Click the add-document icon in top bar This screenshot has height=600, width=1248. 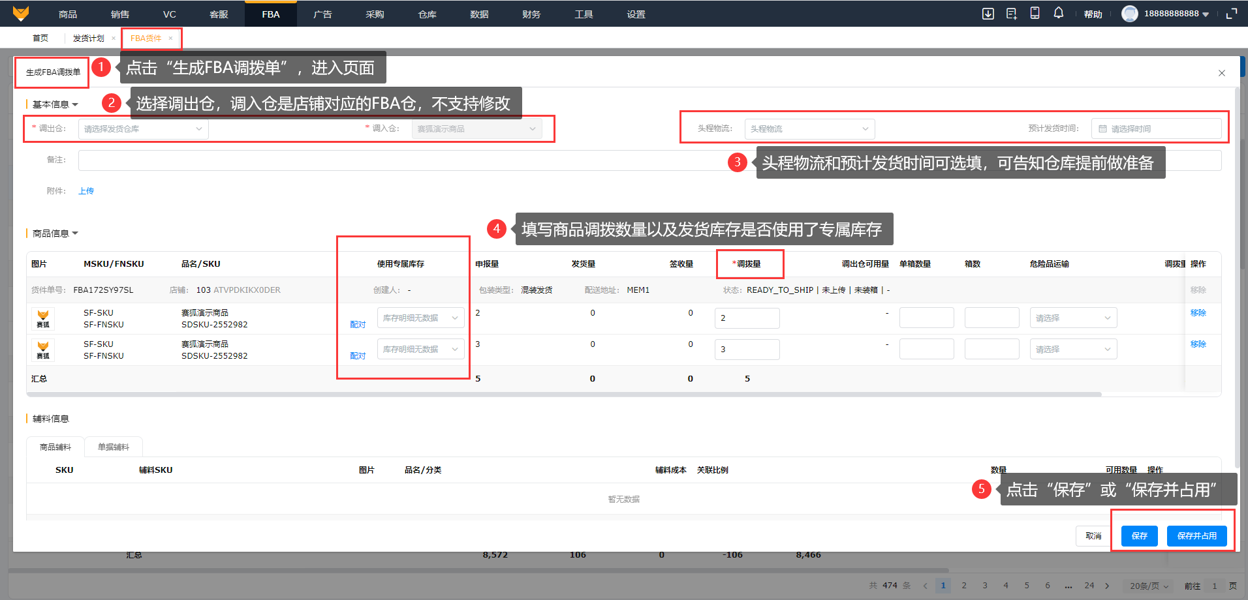[1011, 14]
